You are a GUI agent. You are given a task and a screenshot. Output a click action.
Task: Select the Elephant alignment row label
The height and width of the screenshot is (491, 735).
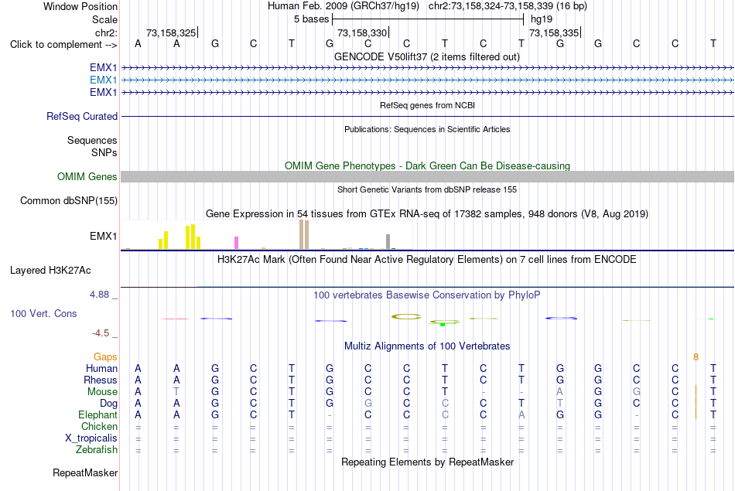pyautogui.click(x=97, y=415)
